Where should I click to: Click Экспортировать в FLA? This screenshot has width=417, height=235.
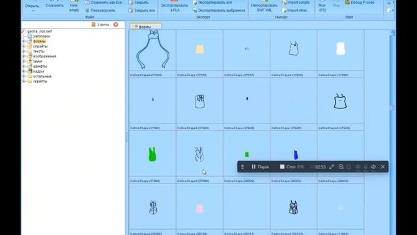pyautogui.click(x=175, y=6)
